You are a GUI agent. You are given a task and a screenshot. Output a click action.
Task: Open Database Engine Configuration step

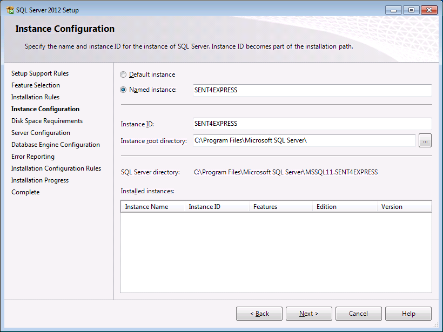tap(55, 144)
